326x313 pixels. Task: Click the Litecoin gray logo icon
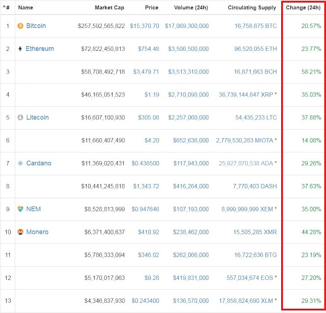coord(20,117)
